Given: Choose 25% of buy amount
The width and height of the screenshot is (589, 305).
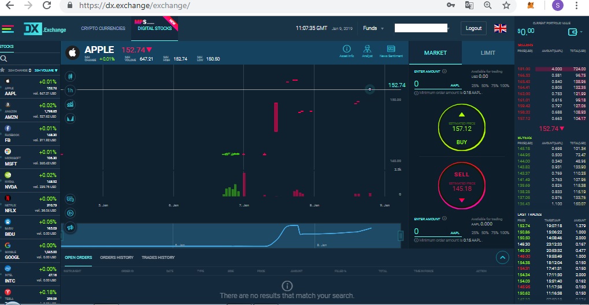Looking at the screenshot, I should click(475, 85).
